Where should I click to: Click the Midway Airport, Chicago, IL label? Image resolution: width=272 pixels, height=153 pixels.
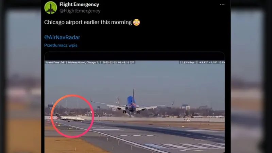pyautogui.click(x=83, y=63)
